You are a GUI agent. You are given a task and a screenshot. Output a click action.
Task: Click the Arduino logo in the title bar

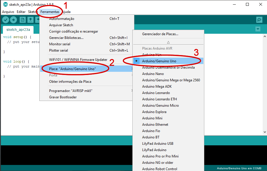(5, 4)
